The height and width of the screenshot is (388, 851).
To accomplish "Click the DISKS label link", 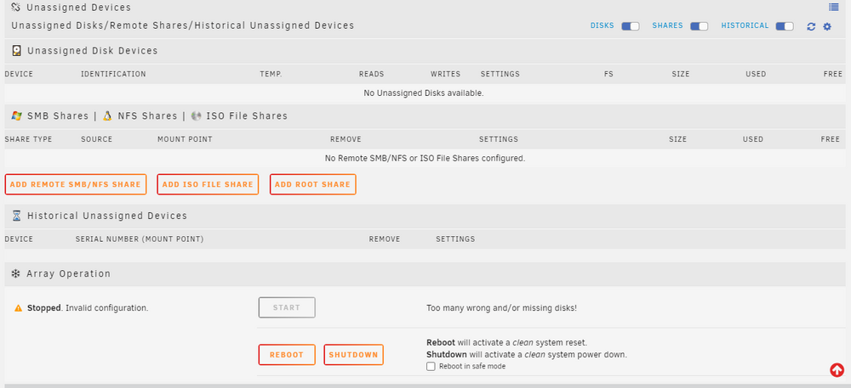I will (603, 25).
